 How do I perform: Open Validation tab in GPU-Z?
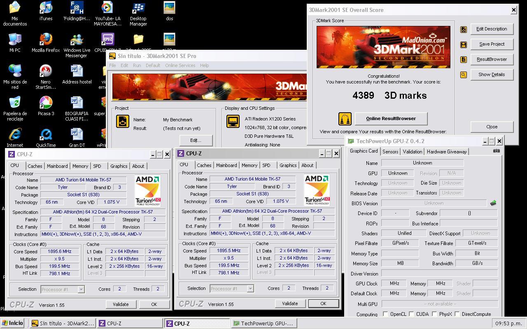pos(412,152)
